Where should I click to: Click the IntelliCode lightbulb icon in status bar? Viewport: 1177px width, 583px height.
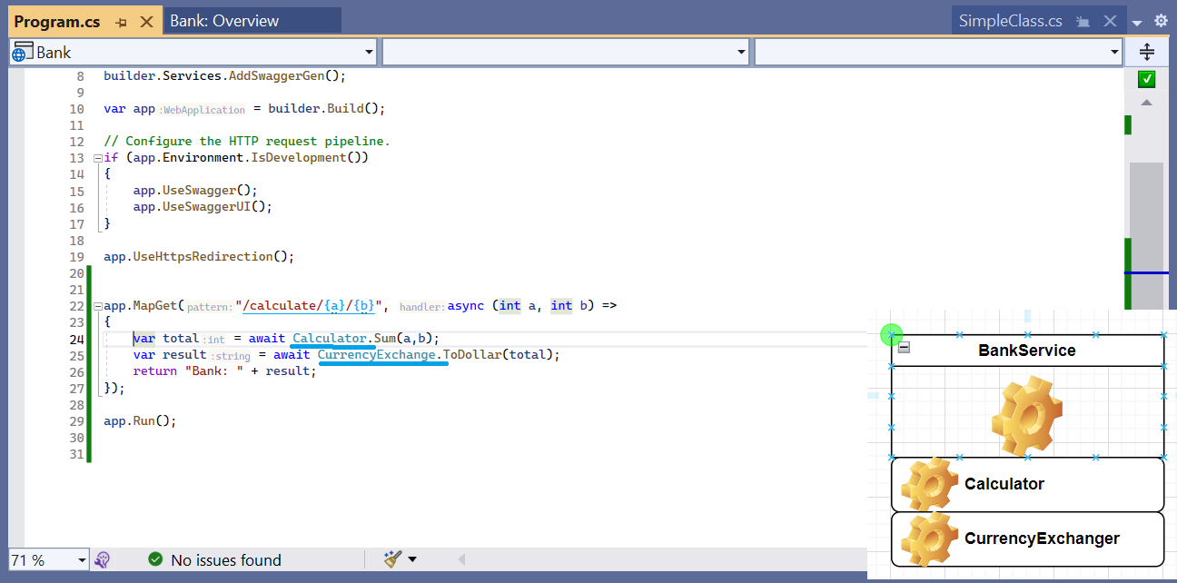tap(103, 560)
